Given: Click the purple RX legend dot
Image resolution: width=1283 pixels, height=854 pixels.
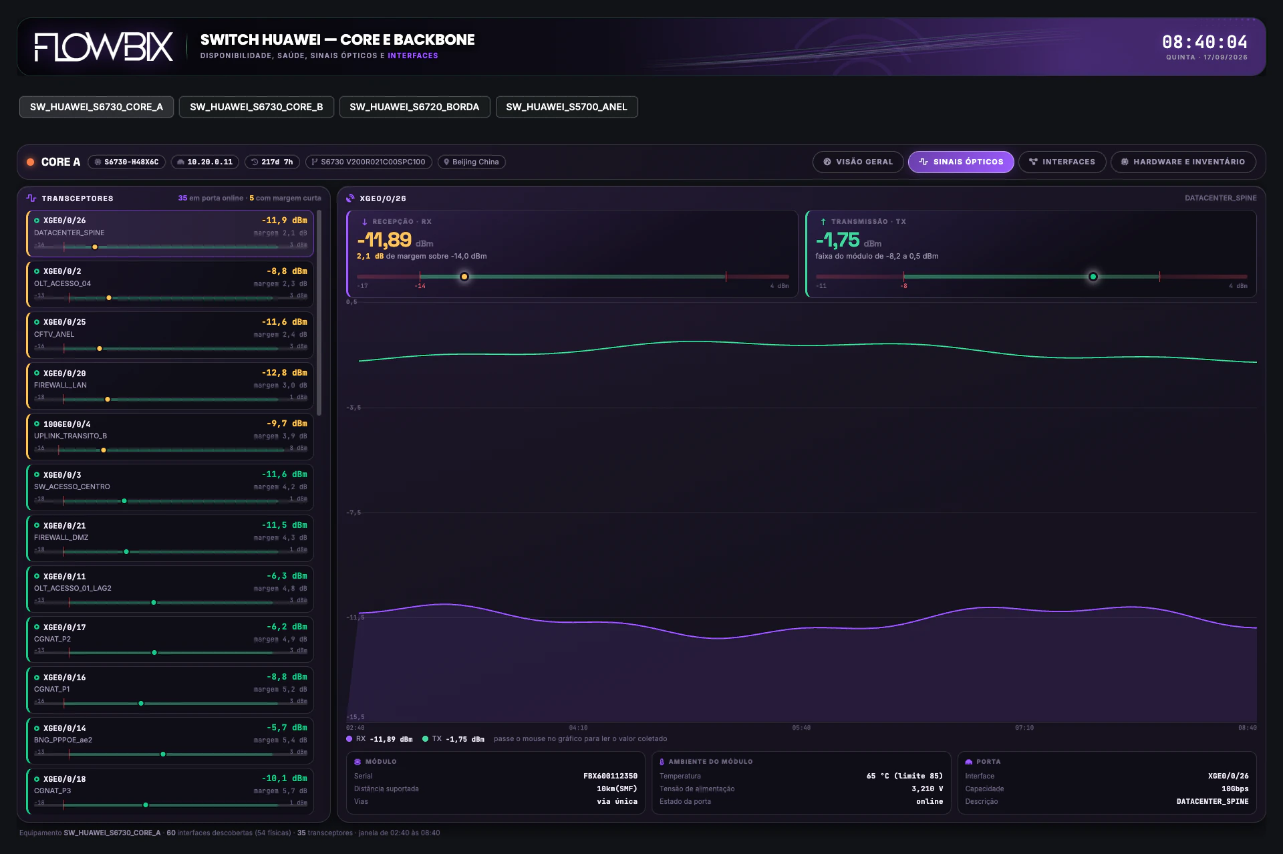Looking at the screenshot, I should coord(349,739).
